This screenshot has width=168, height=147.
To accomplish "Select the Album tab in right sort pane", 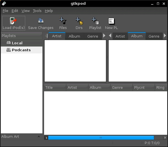I will pos(137,36).
